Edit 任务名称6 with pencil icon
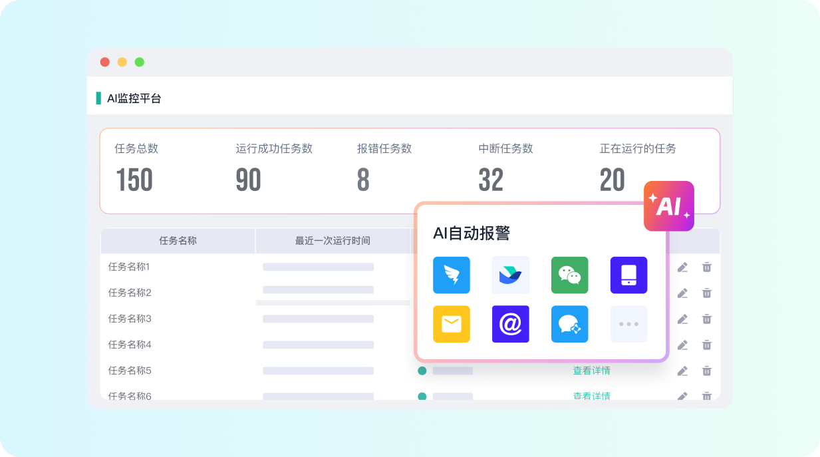 pos(682,396)
